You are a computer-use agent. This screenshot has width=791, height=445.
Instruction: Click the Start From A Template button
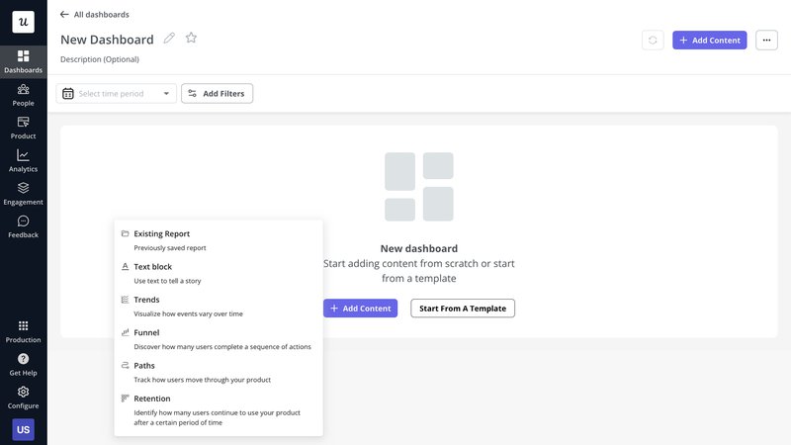pos(463,309)
